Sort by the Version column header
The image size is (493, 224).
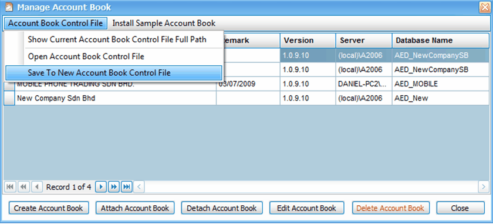pyautogui.click(x=308, y=41)
